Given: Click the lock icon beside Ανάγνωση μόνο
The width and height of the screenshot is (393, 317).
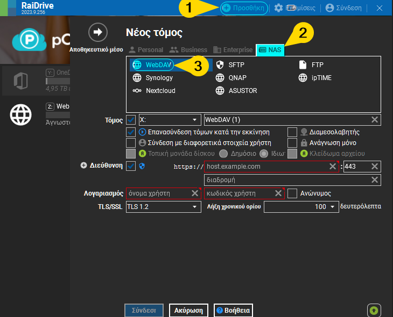Looking at the screenshot, I should point(304,143).
